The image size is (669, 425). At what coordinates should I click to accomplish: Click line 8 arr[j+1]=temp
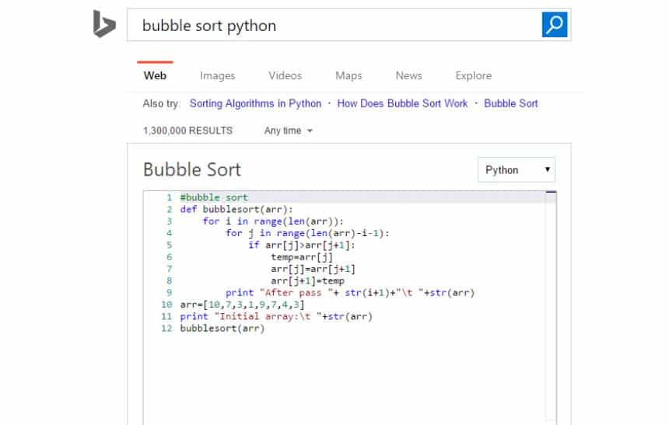[307, 281]
